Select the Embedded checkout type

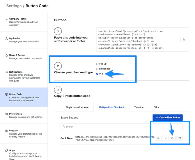point(97,69)
